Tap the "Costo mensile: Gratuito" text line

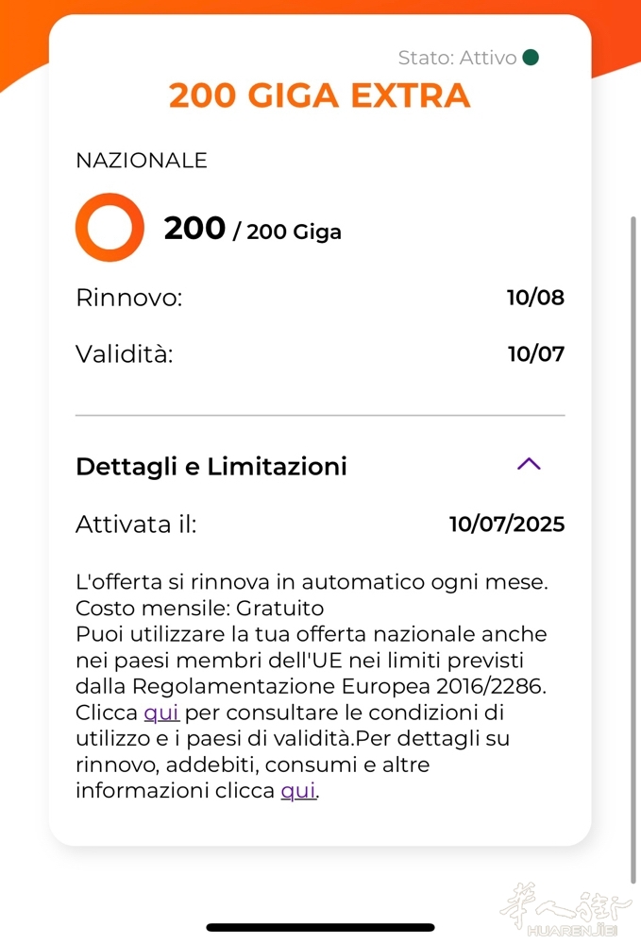click(x=199, y=607)
